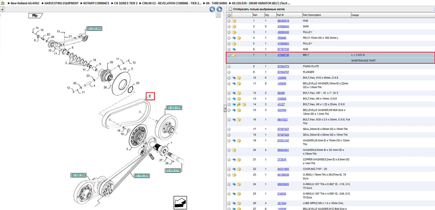Open part number 47998736 link

[x=283, y=55]
